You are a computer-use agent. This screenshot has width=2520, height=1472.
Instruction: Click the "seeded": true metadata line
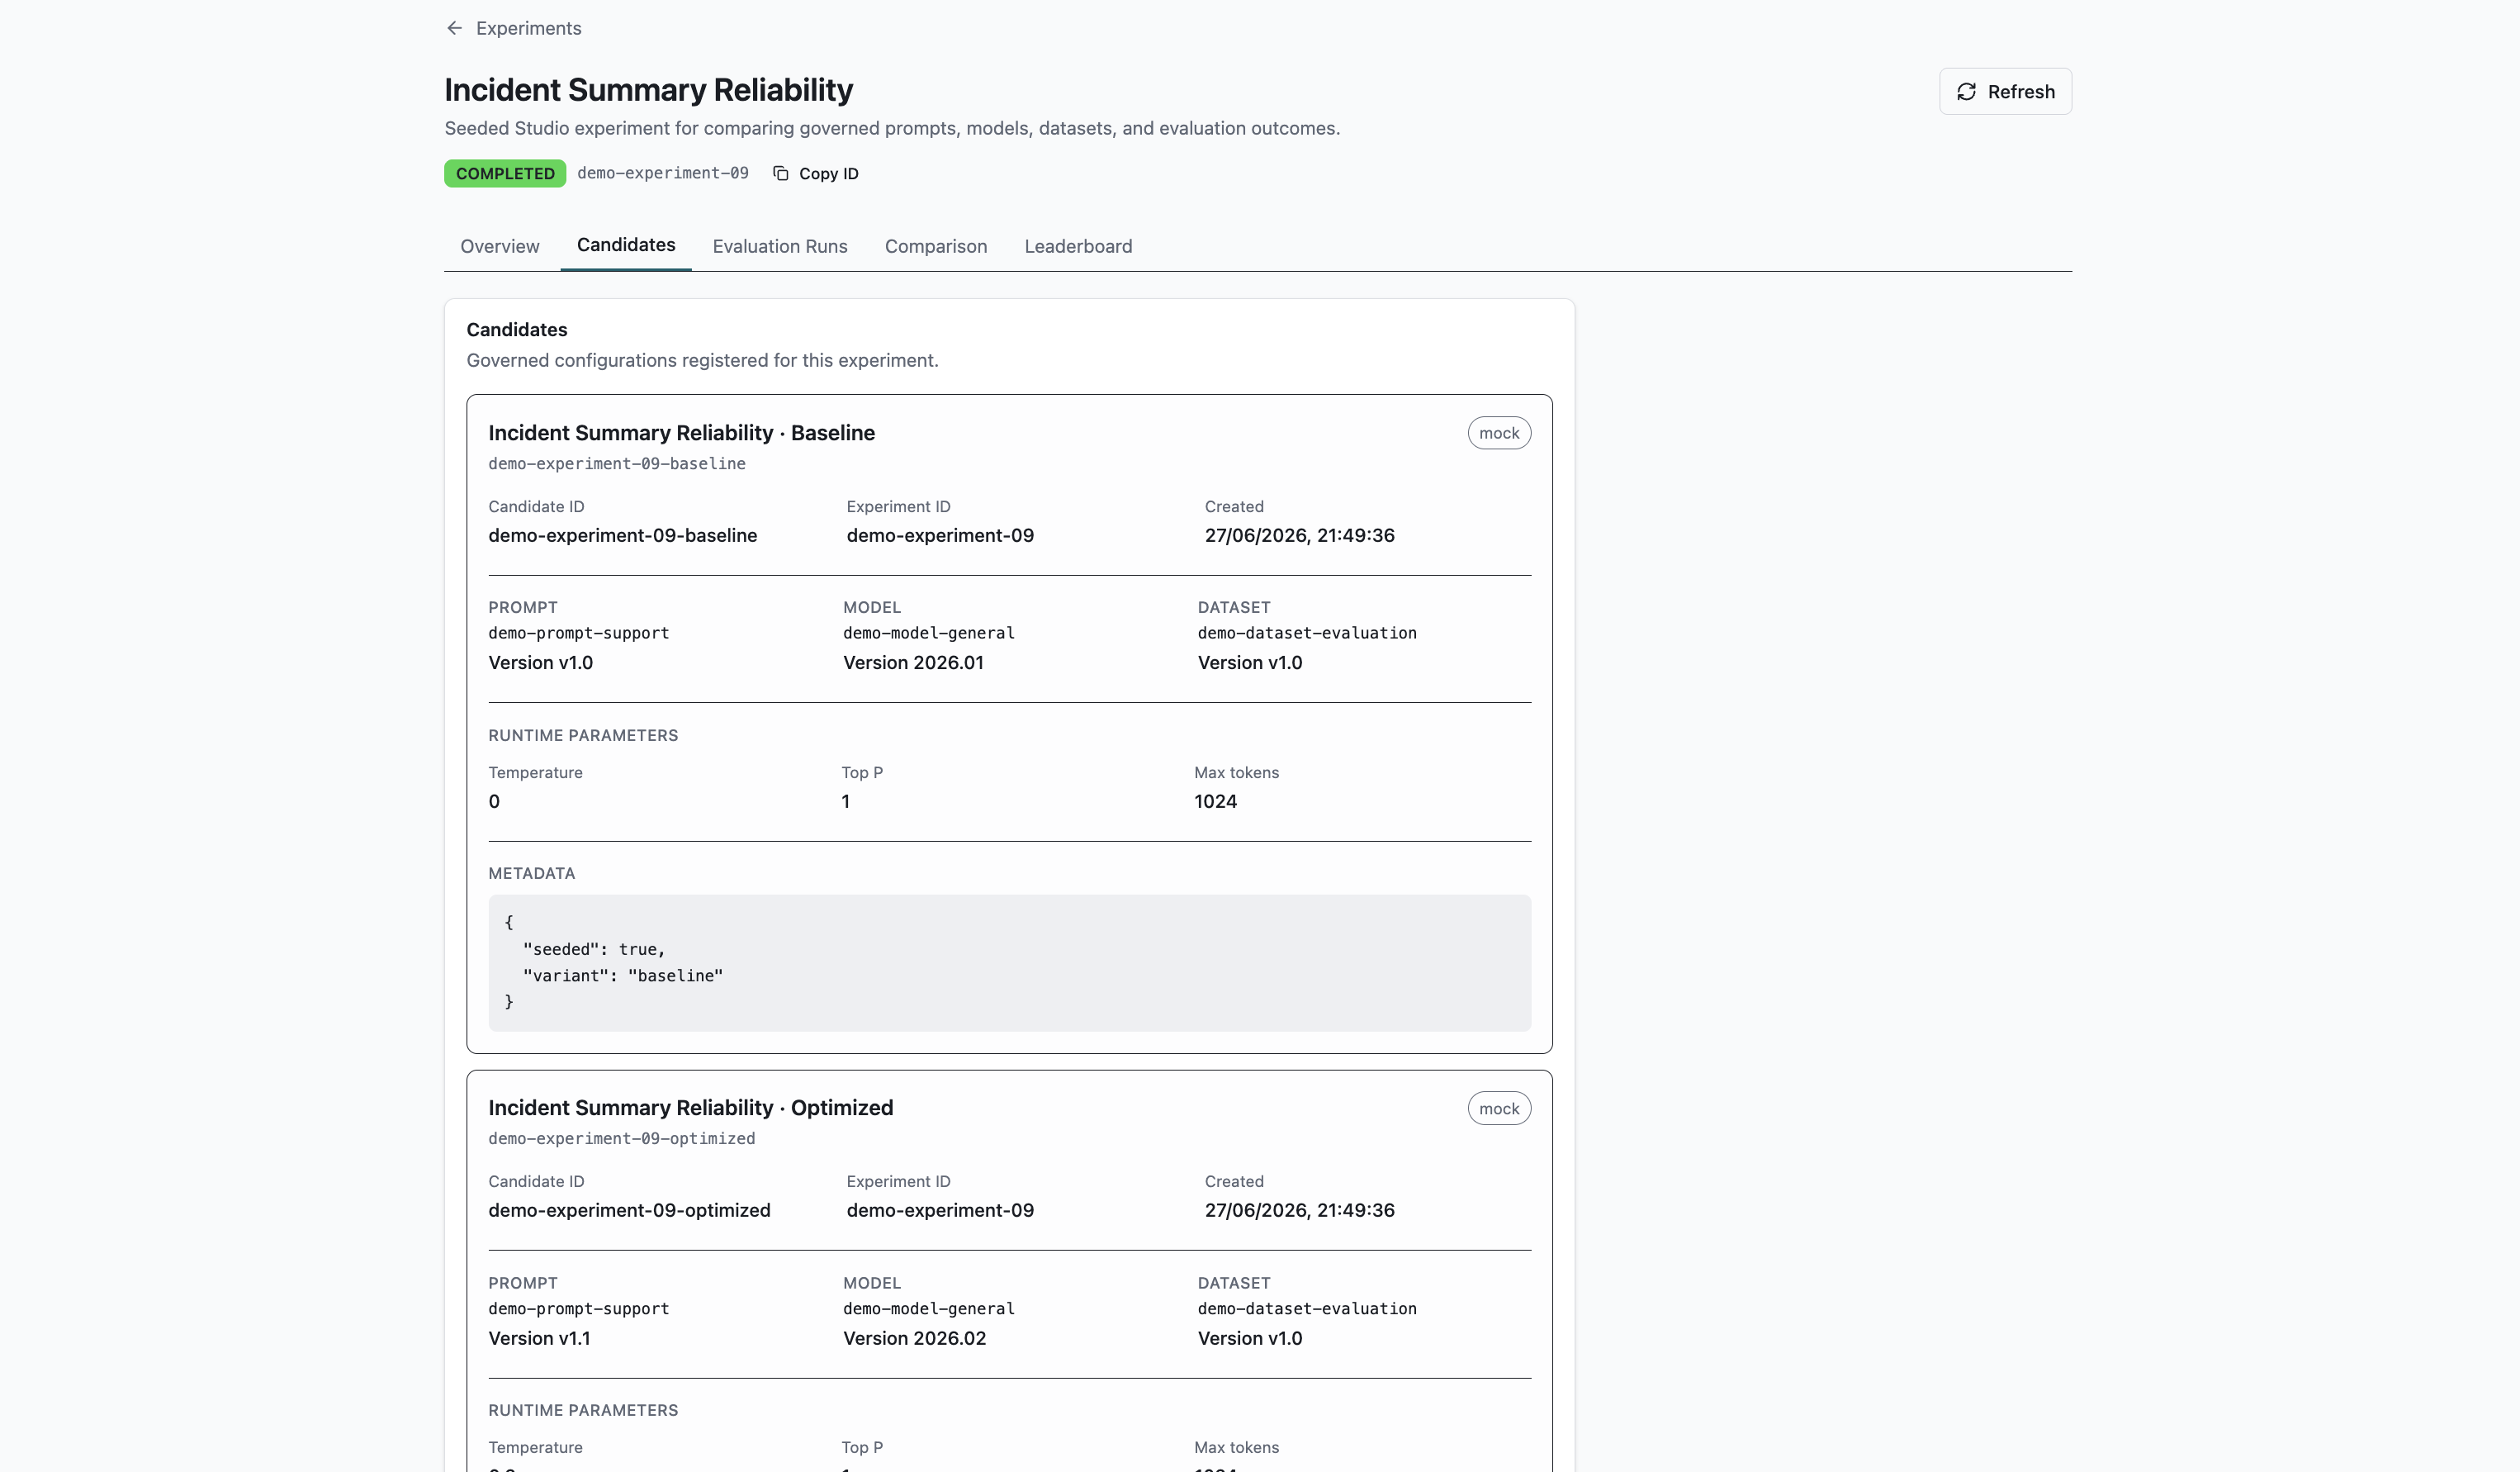coord(594,950)
